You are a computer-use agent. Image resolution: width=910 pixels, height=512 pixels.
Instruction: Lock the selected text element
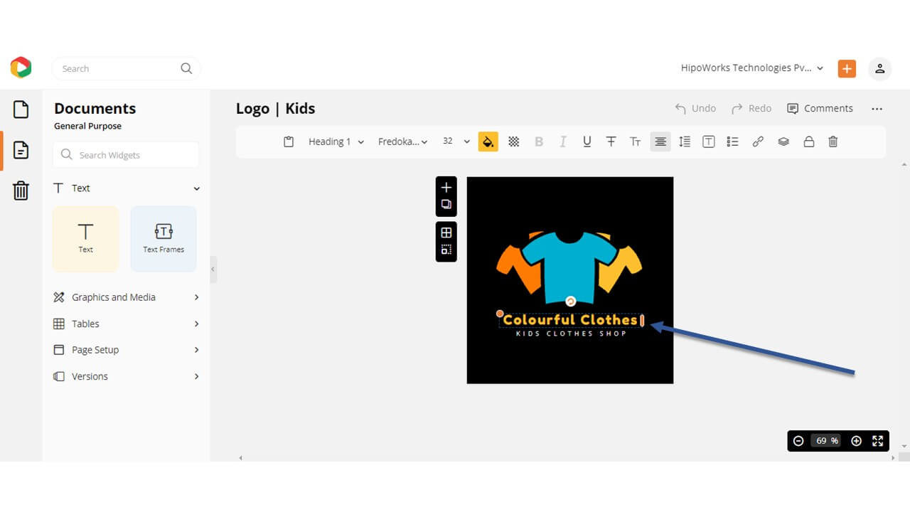tap(809, 142)
